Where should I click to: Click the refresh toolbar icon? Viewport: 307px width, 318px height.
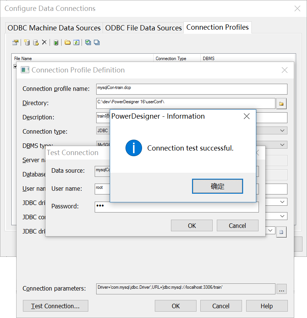point(76,42)
